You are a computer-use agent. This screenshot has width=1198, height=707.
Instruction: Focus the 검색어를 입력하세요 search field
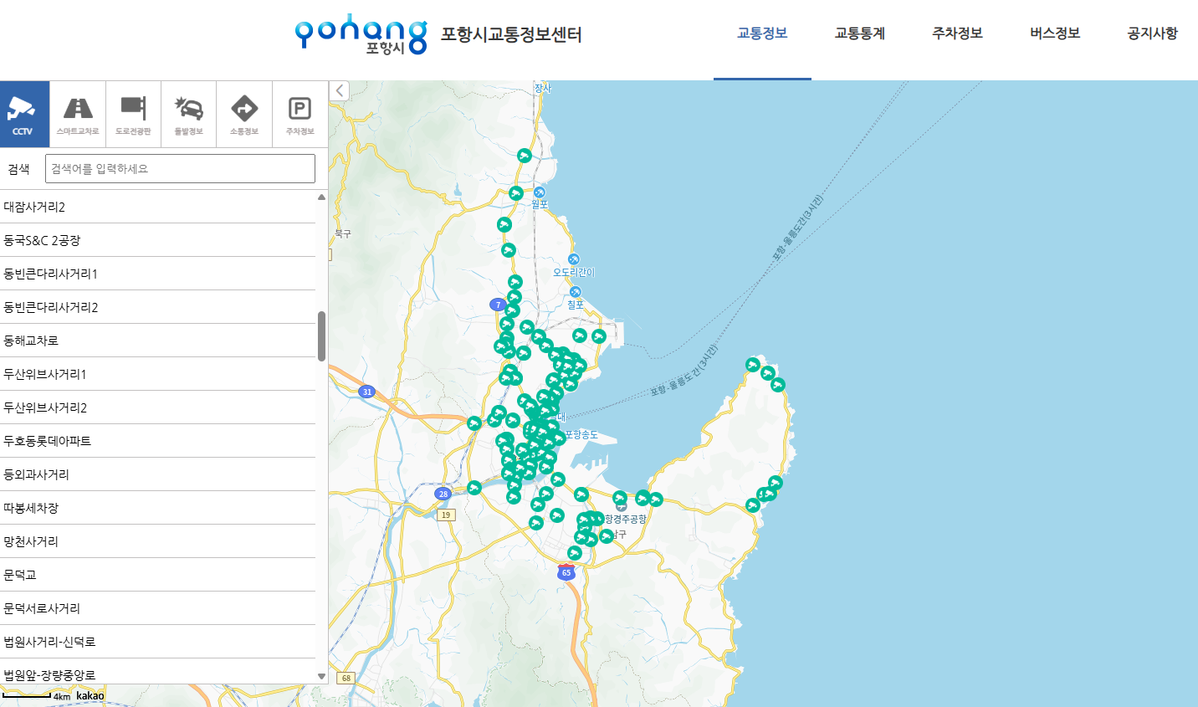(180, 168)
